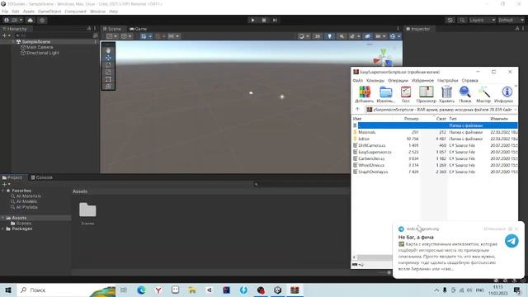This screenshot has width=528, height=297.
Task: Open Yandex Browser from taskbar
Action: 158,290
